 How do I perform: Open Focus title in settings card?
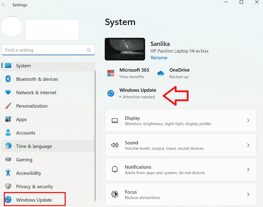(x=131, y=192)
